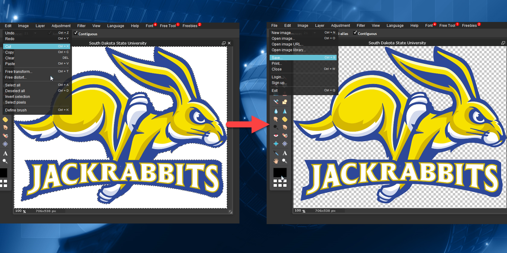Select the Blur tool (water drop) in the right toolbox
The image size is (507, 253).
276,111
